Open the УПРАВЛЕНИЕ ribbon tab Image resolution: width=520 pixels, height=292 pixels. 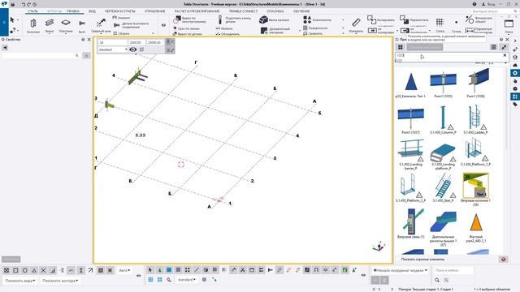pos(155,11)
